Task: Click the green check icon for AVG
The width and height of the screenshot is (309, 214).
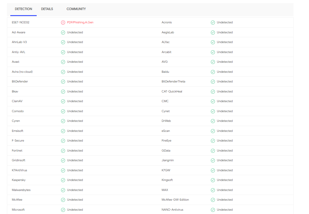Action: (213, 62)
